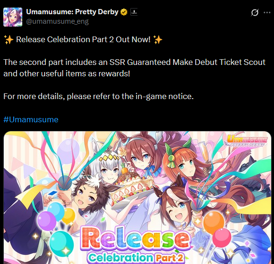Click the orange-haired character with green ear covers
The height and width of the screenshot is (264, 274).
181,164
